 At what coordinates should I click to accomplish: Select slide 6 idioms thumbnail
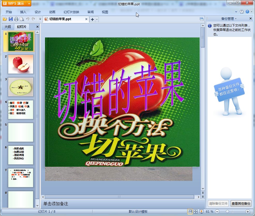tap(21, 155)
